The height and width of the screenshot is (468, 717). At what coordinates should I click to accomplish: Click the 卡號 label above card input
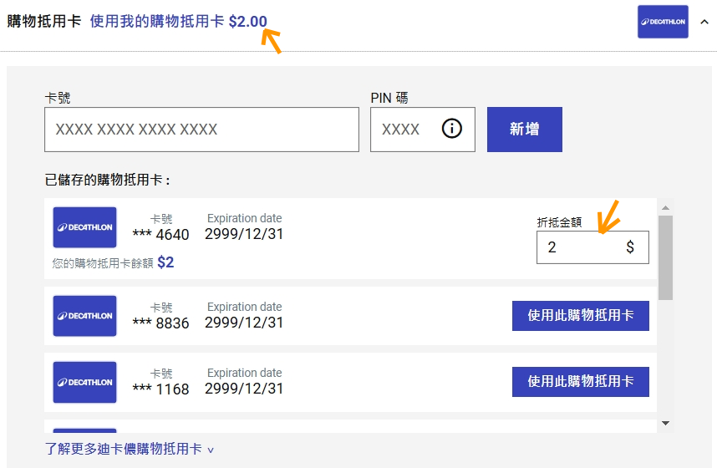click(58, 98)
